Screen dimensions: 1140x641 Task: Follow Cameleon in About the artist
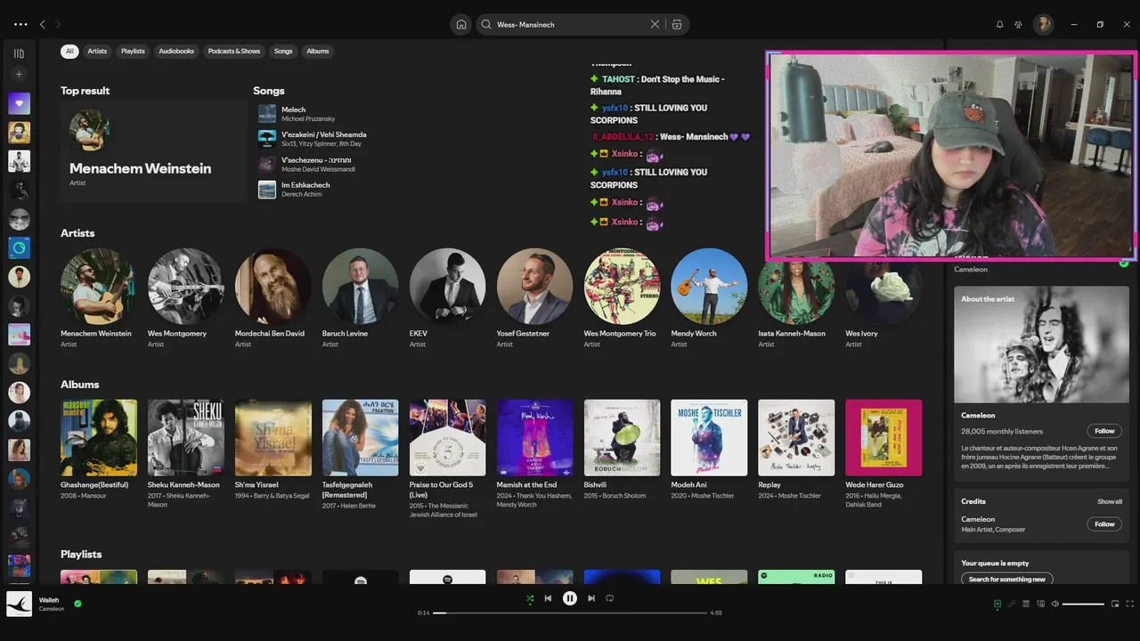click(x=1104, y=431)
